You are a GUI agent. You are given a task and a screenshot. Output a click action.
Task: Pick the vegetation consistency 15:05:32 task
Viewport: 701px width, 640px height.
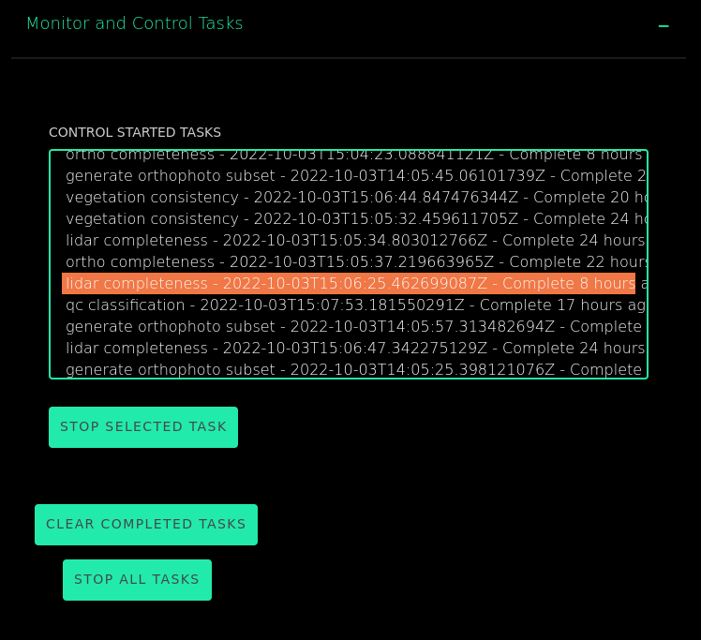tap(347, 219)
